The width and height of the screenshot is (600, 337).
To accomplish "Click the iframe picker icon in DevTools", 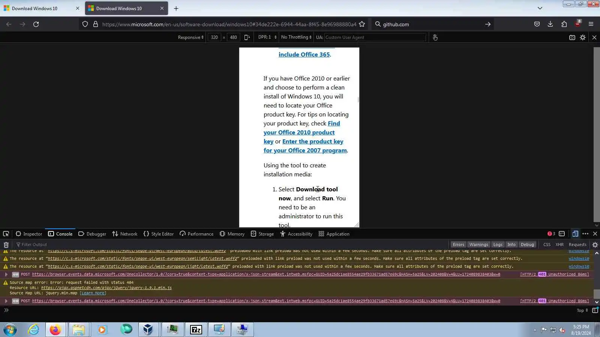I will click(x=562, y=234).
